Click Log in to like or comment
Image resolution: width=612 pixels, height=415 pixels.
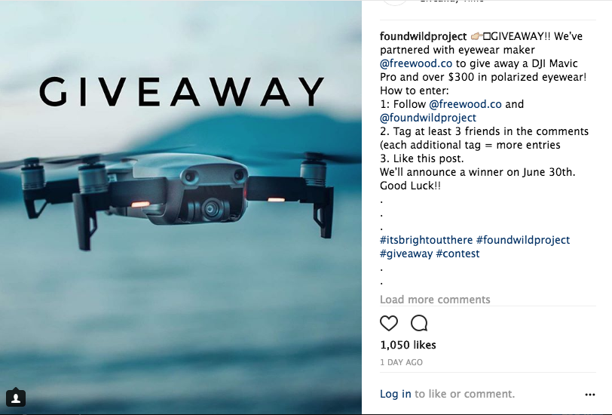(396, 394)
